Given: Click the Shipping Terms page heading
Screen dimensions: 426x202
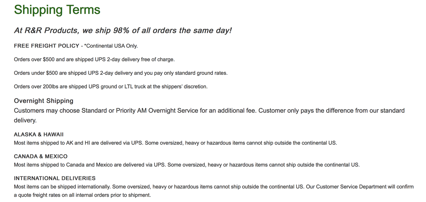Looking at the screenshot, I should point(57,10).
